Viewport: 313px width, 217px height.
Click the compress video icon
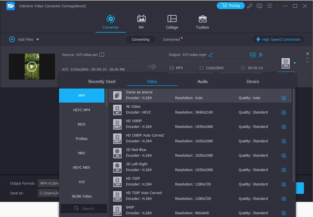[261, 55]
